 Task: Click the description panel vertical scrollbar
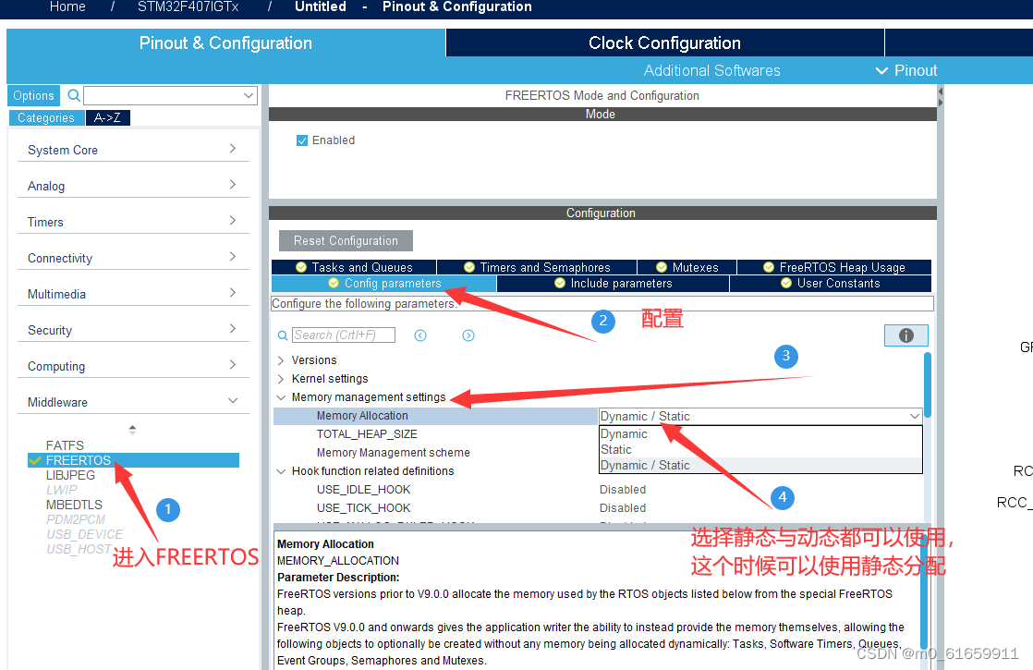(924, 593)
